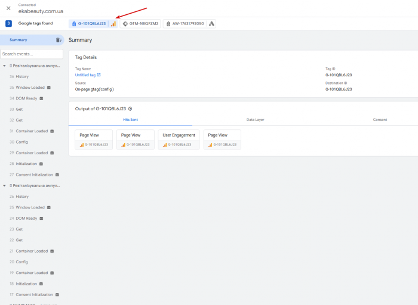Click the Analytics icon in the first Page View card

[x=82, y=145]
